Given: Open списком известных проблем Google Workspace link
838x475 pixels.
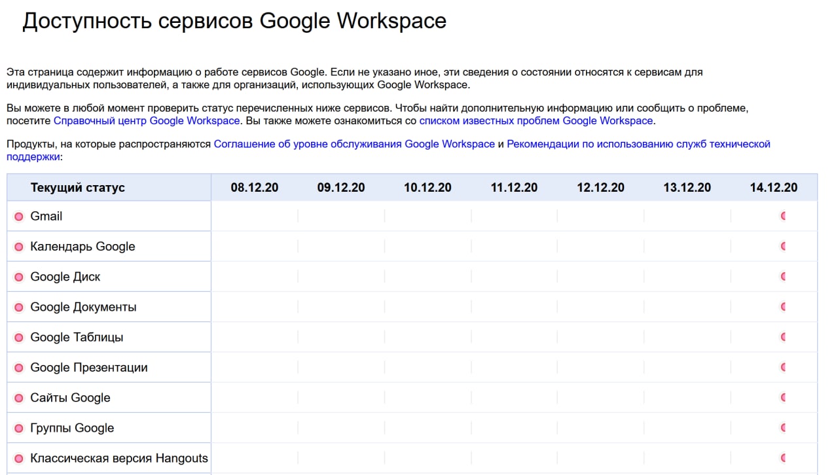Looking at the screenshot, I should point(536,120).
